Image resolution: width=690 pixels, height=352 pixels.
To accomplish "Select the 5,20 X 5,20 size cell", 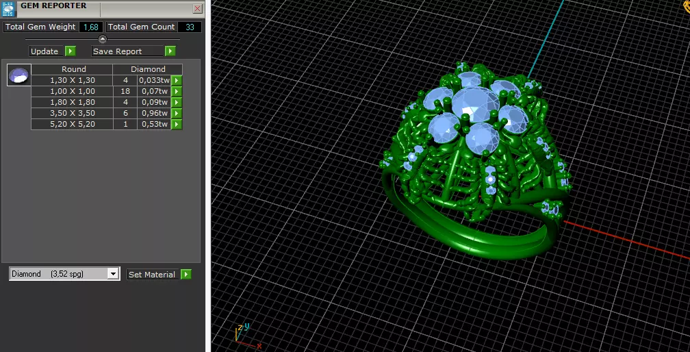I will tap(72, 124).
